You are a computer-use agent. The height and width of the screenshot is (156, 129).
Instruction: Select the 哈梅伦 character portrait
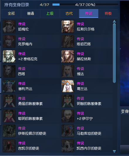click(9, 27)
